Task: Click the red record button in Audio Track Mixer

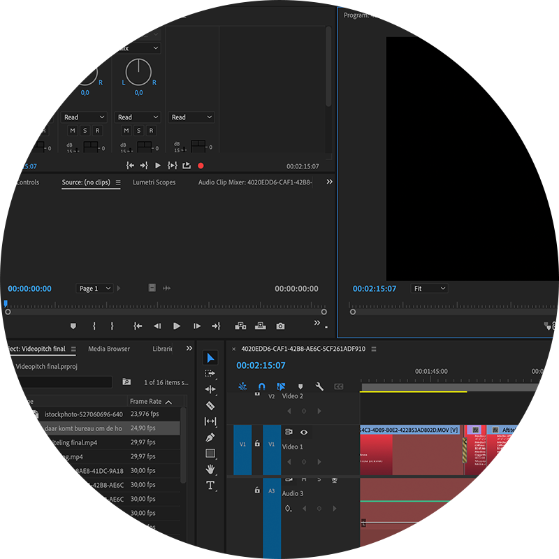Action: click(x=201, y=166)
